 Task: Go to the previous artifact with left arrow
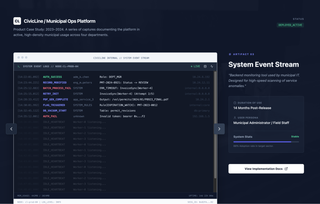11,129
